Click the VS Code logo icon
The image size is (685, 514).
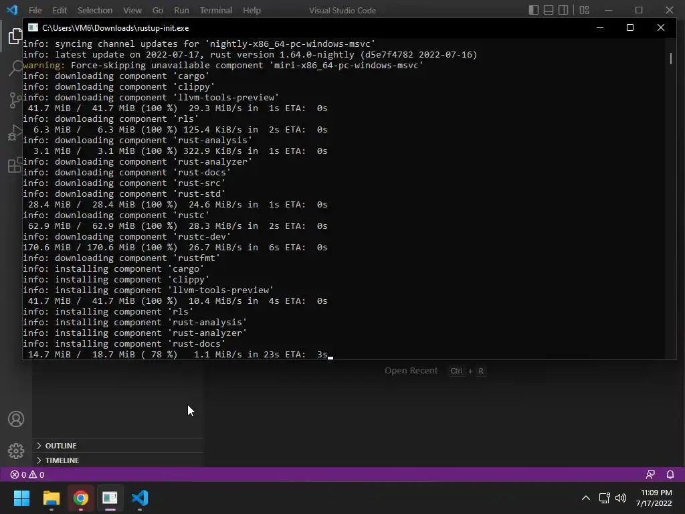click(12, 10)
